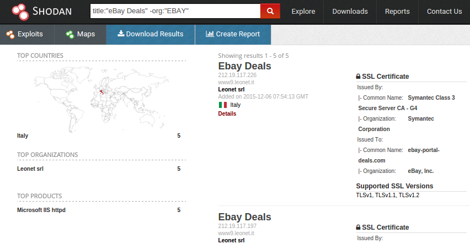Filter by Microsoft IIS httpd product
The height and width of the screenshot is (244, 470).
click(41, 210)
